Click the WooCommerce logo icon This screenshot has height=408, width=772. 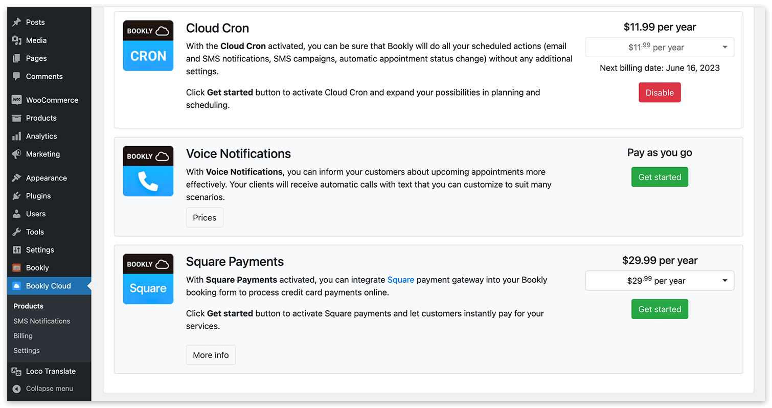(x=17, y=100)
